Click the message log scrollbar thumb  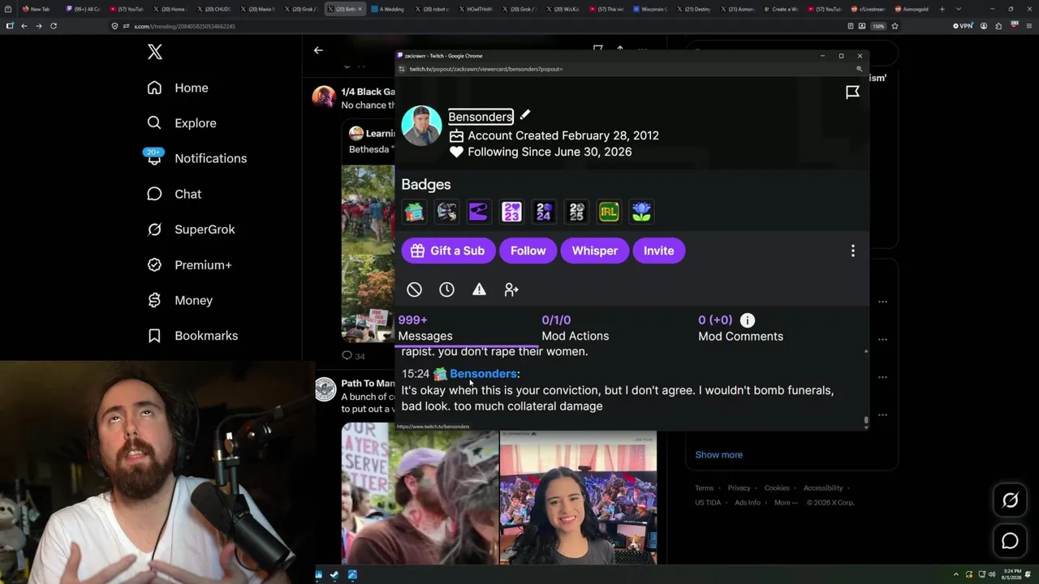click(866, 421)
